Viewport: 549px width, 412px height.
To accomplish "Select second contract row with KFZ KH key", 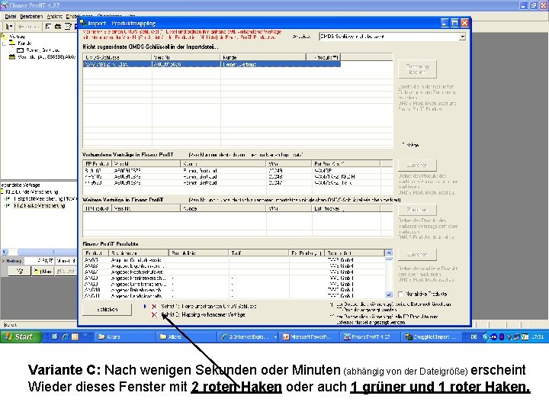I will (x=238, y=176).
